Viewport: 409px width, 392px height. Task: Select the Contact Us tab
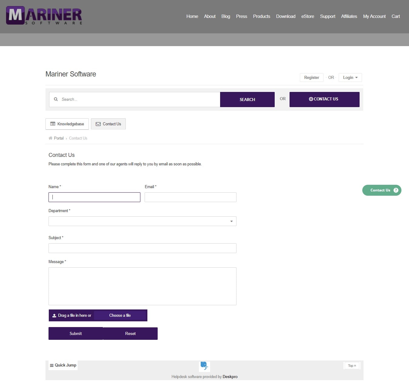tap(108, 124)
